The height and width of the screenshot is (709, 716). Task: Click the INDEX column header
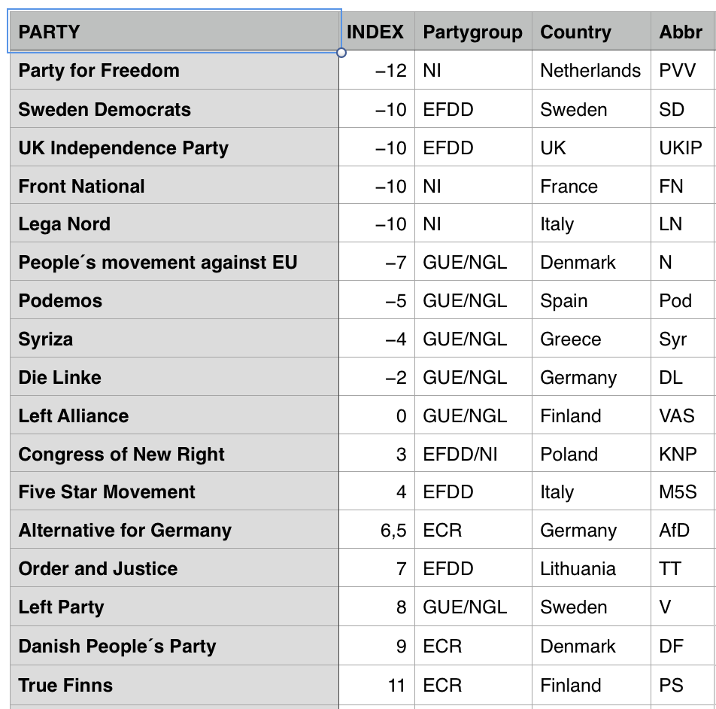coord(376,32)
